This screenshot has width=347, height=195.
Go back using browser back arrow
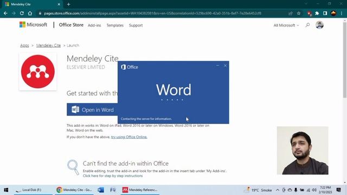point(5,13)
